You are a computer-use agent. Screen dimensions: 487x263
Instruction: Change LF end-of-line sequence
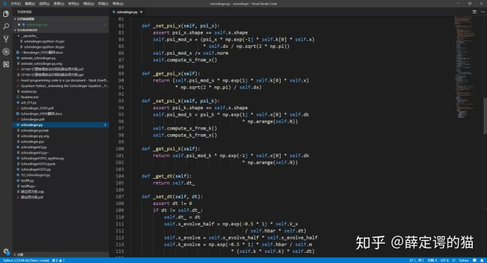[x=453, y=260]
